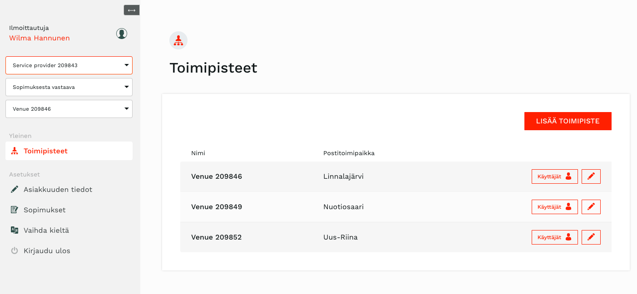Expand the Venue 209846 dropdown selector

coord(69,109)
